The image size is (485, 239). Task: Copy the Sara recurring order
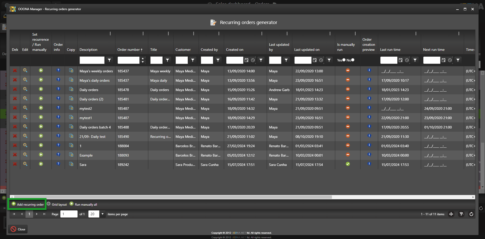point(71,164)
